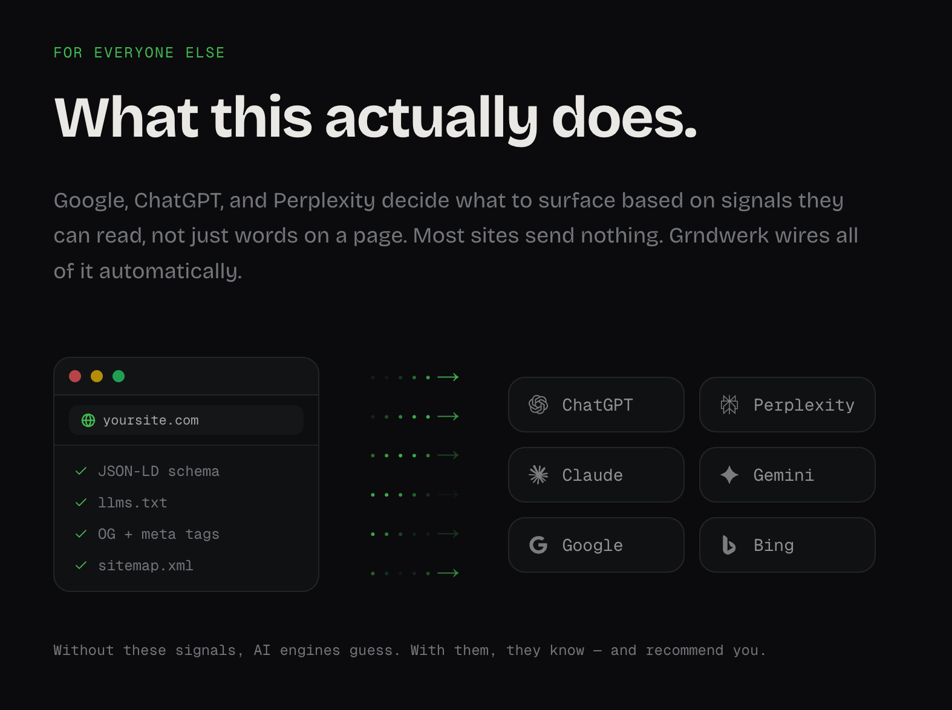The height and width of the screenshot is (710, 952).
Task: Select the Bing card label
Action: 774,546
